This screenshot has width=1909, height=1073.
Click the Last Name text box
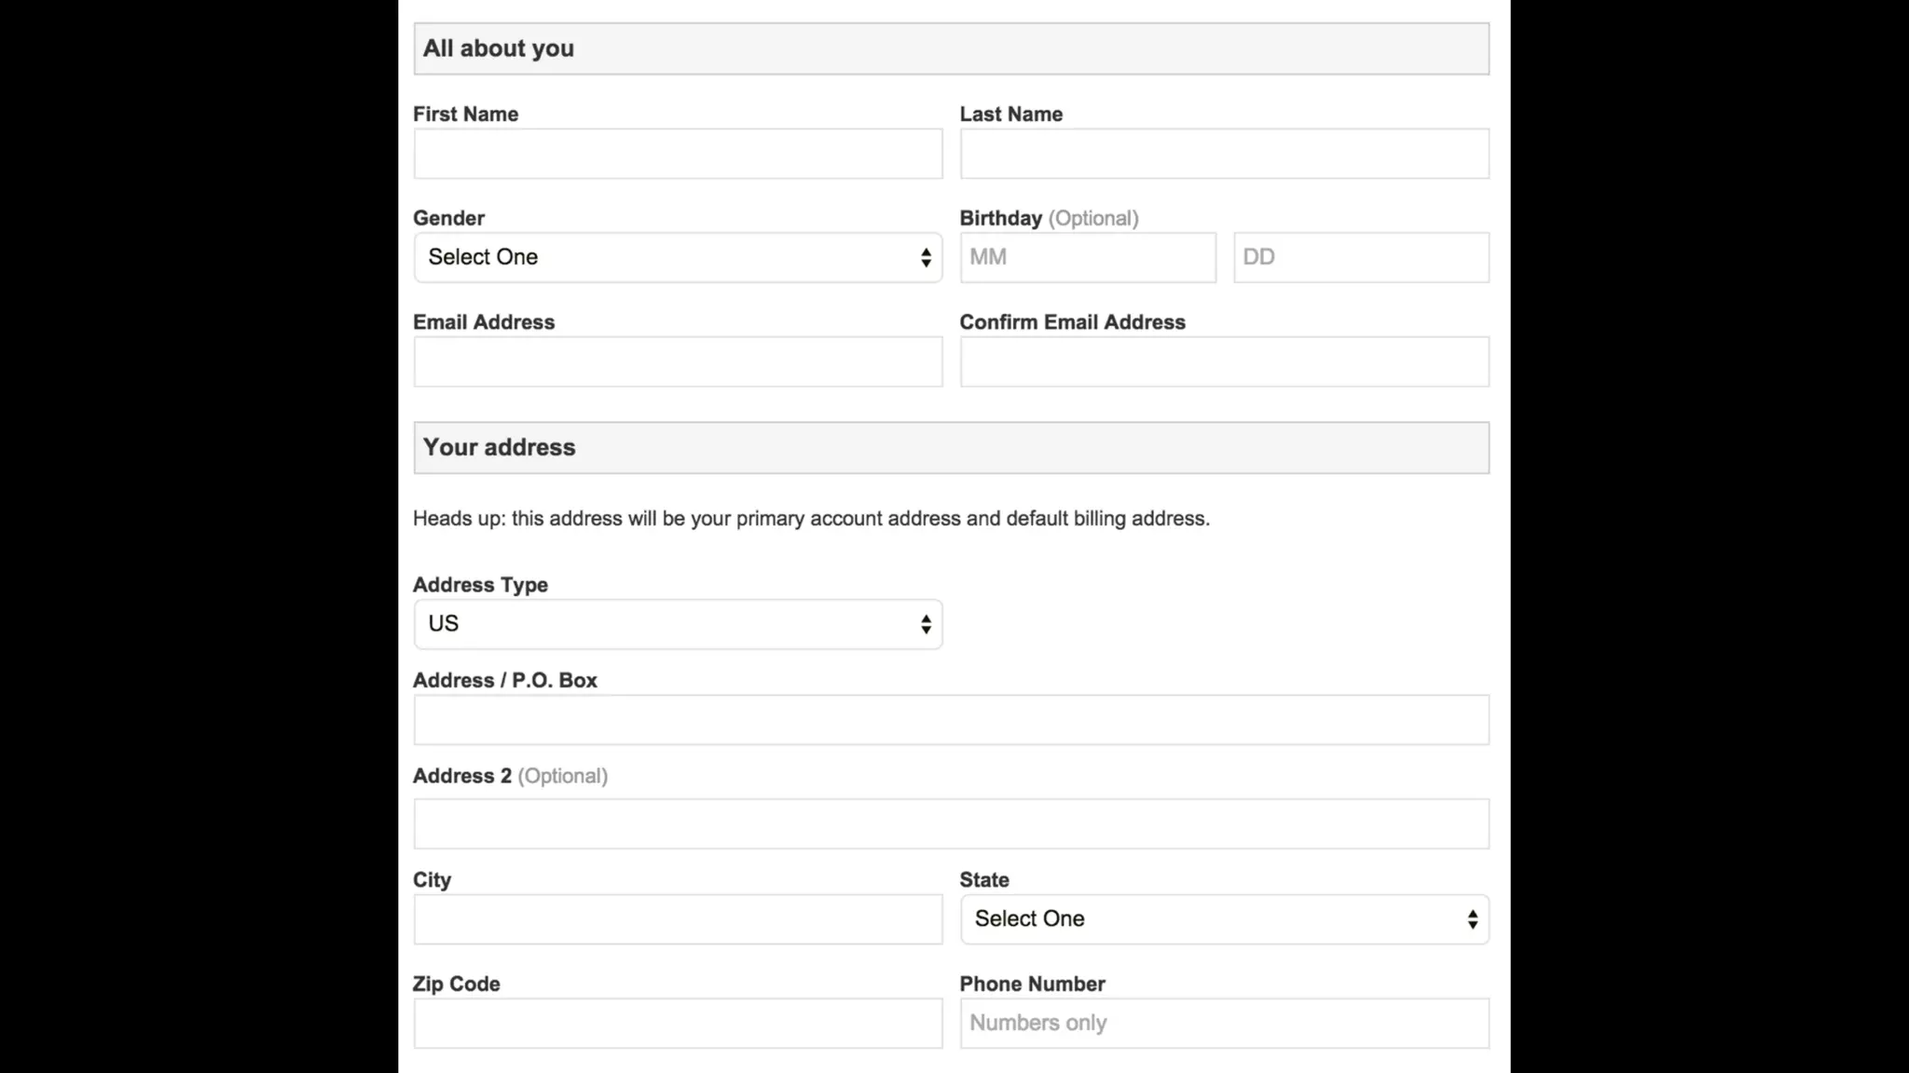click(x=1224, y=154)
